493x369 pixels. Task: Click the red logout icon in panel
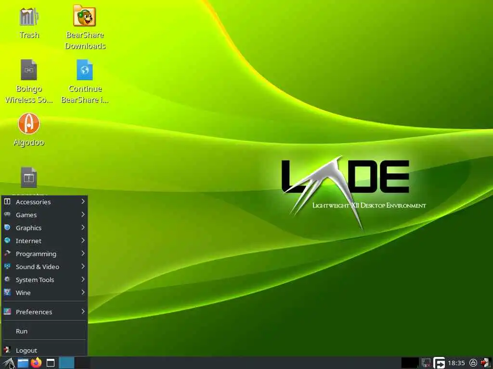click(485, 363)
